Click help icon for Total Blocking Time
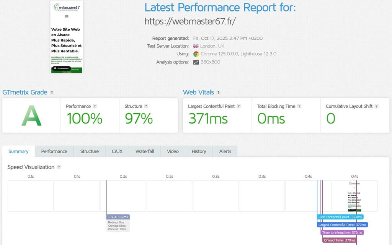 (299, 106)
